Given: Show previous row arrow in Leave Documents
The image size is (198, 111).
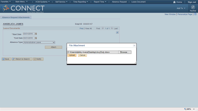Looking at the screenshot, I should 103,28.
